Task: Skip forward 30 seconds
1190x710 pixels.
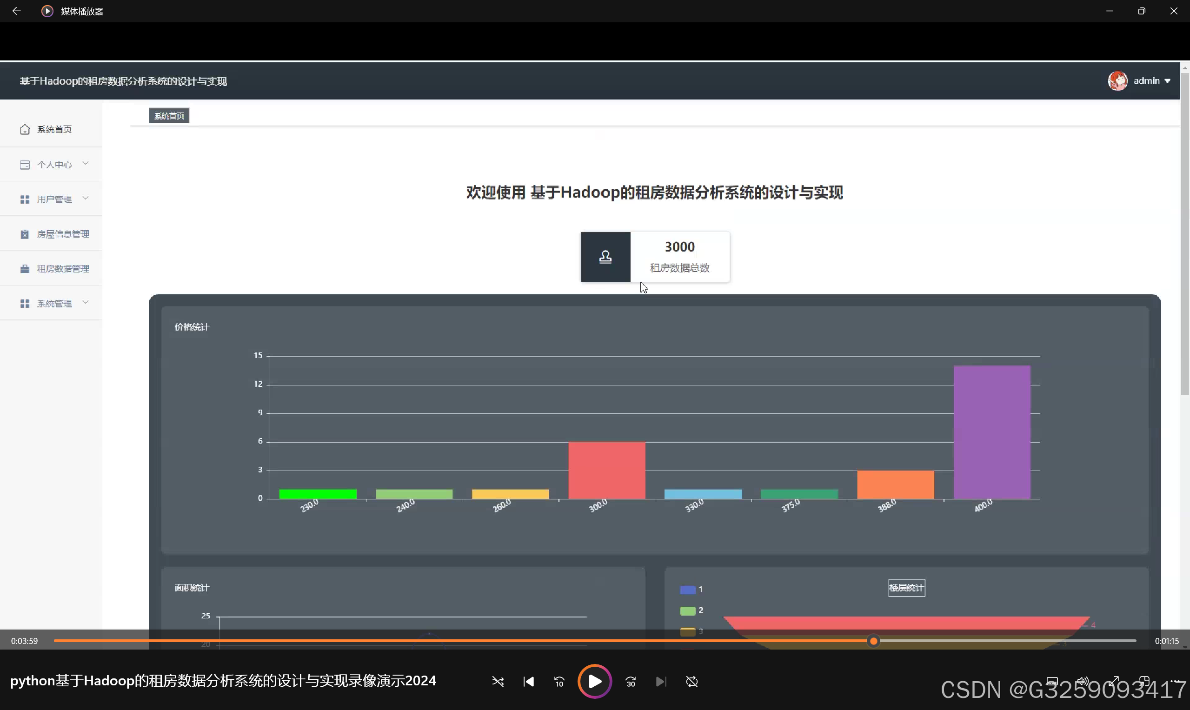Action: [x=631, y=681]
